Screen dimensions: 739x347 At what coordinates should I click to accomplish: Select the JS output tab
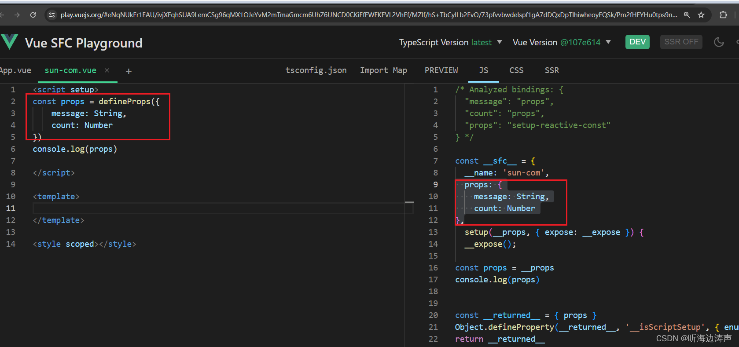click(484, 70)
